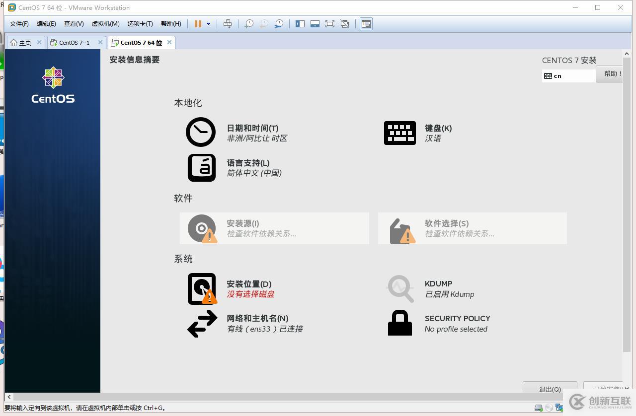This screenshot has height=416, width=636.
Task: Click the 有线（ens33）已连接 text
Action: (265, 329)
